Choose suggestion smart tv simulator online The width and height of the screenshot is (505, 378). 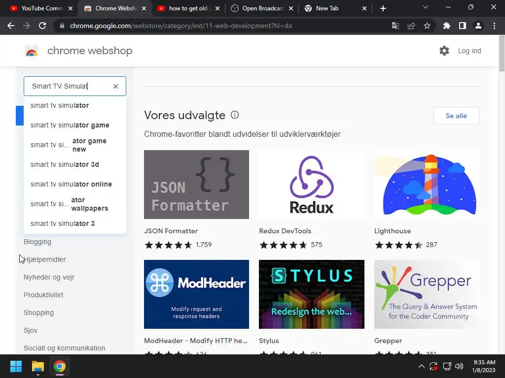coord(75,184)
